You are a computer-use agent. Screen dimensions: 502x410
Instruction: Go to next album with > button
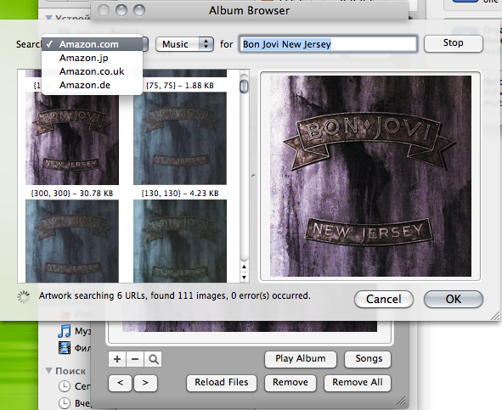click(145, 383)
